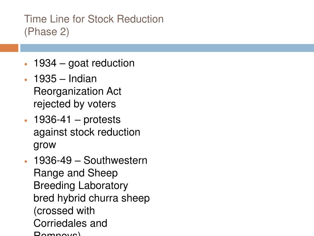Click 'against stock reduction' text
The image size is (314, 236).
pyautogui.click(x=87, y=132)
